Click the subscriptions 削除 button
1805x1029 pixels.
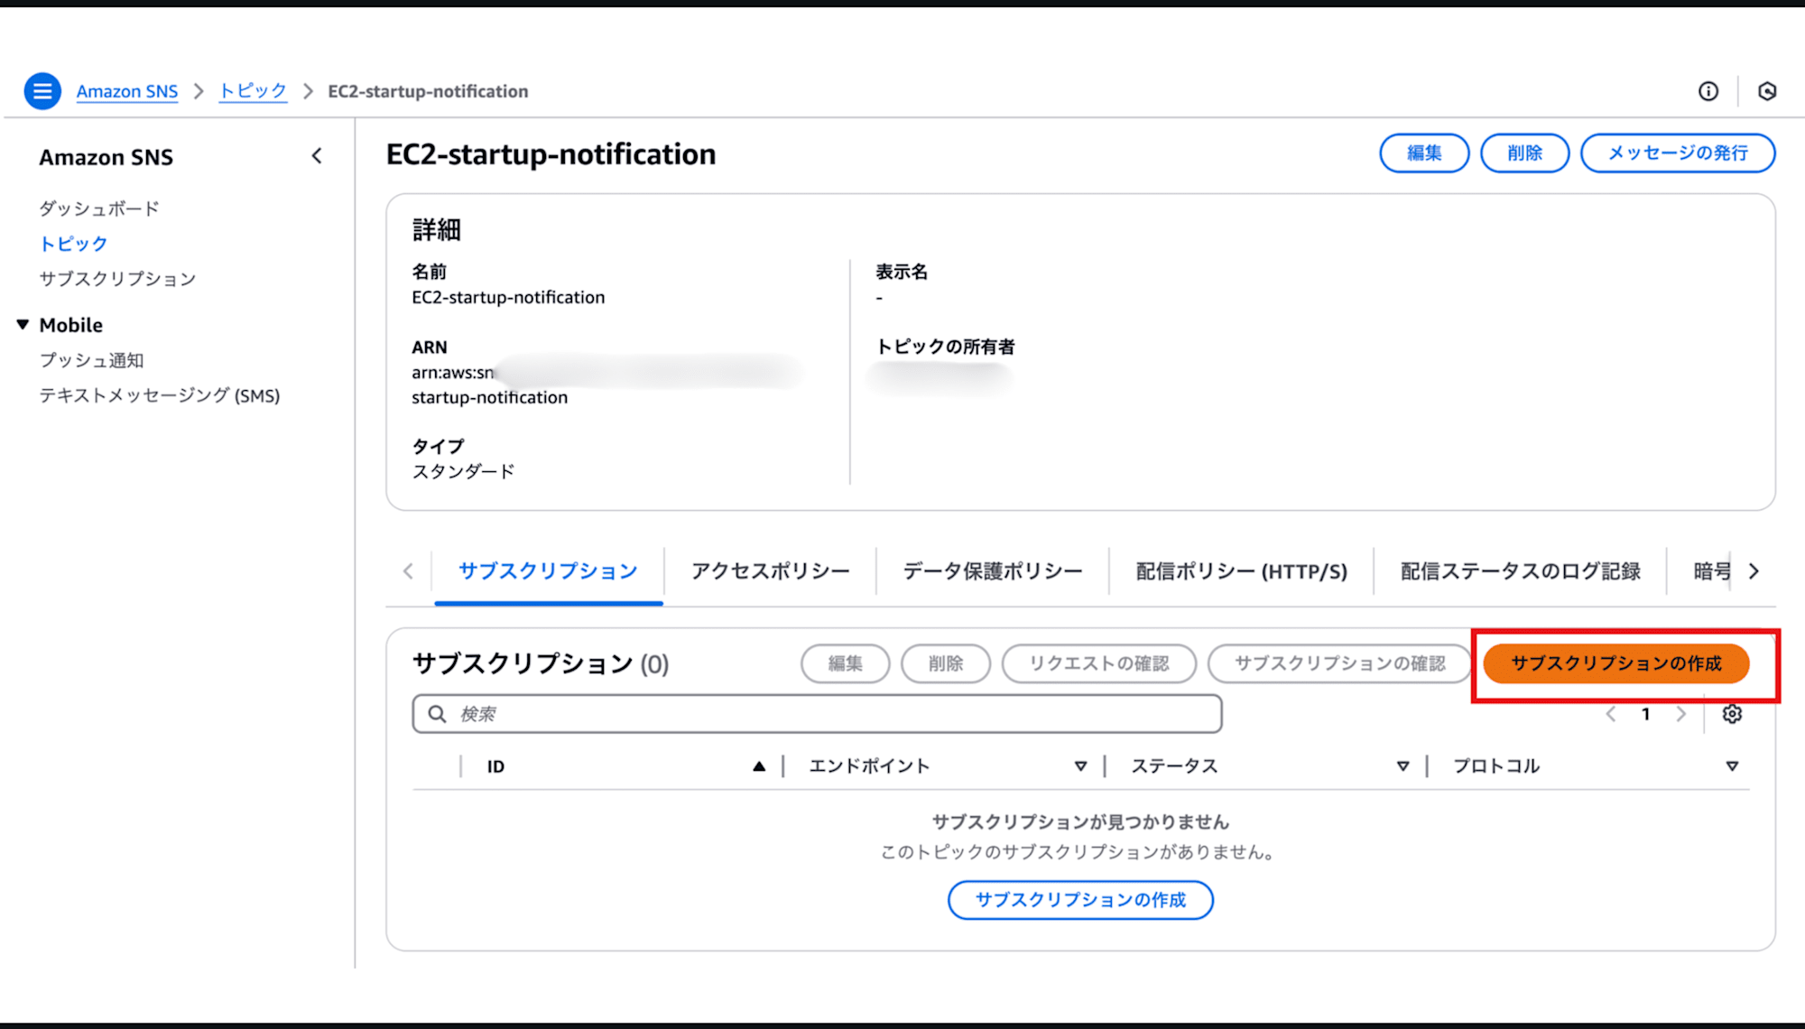tap(946, 663)
